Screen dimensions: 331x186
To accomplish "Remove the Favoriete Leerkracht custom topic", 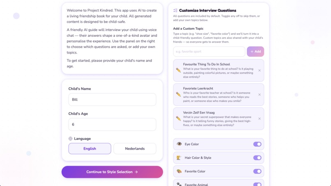I will (260, 94).
